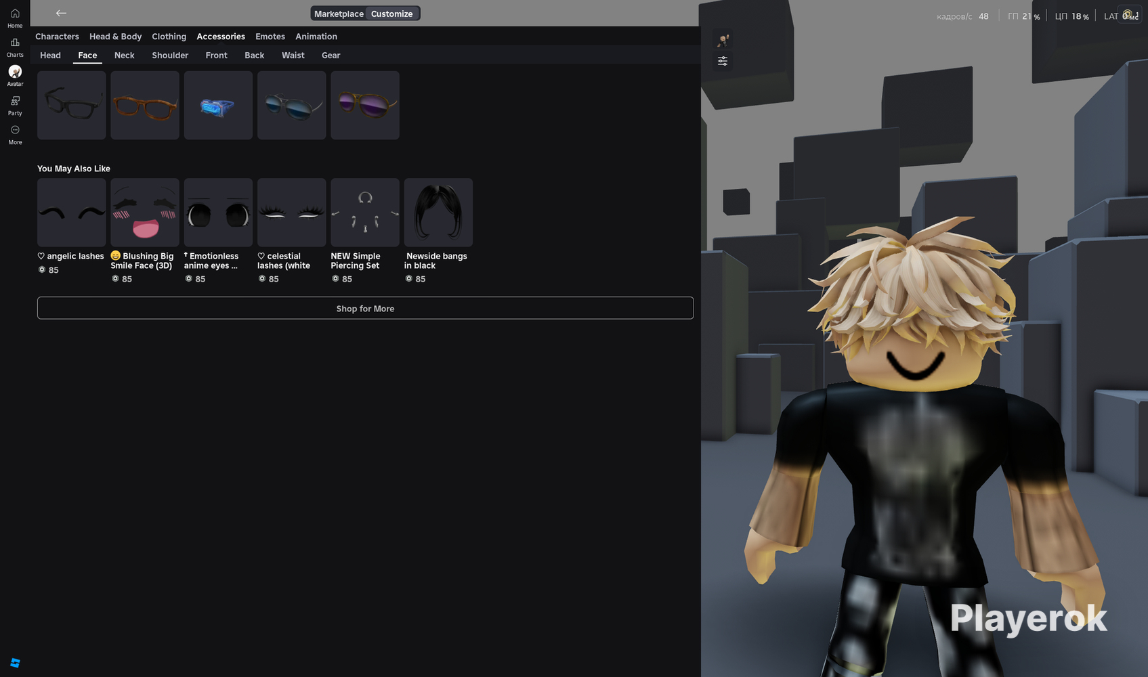The width and height of the screenshot is (1148, 677).
Task: Equip the blue-lens aviator sunglasses
Action: tap(292, 106)
